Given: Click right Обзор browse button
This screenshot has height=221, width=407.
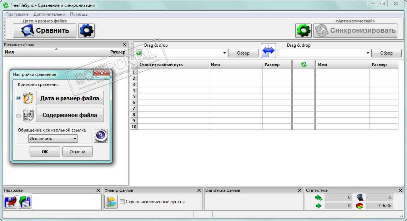Looking at the screenshot, I should coord(386,53).
